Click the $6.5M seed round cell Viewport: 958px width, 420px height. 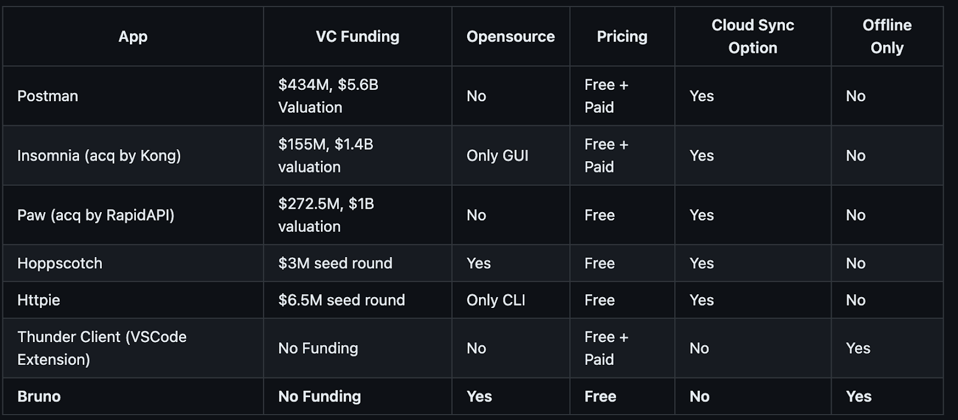coord(357,300)
